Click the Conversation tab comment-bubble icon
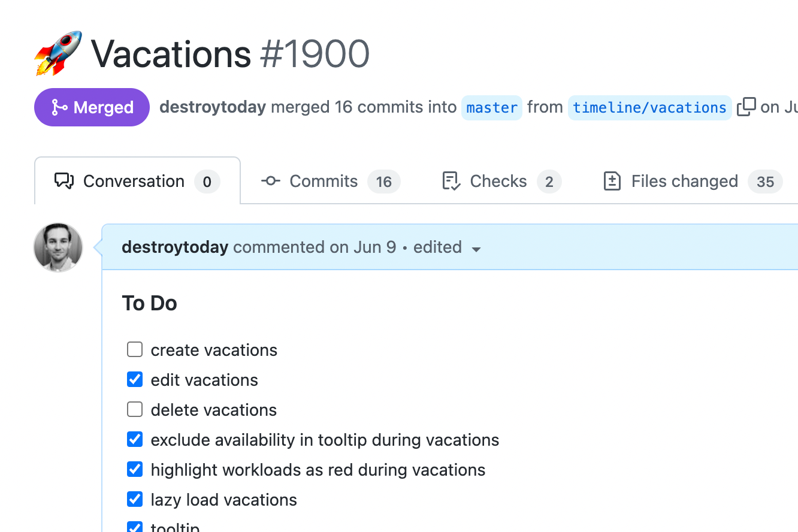 pos(64,181)
